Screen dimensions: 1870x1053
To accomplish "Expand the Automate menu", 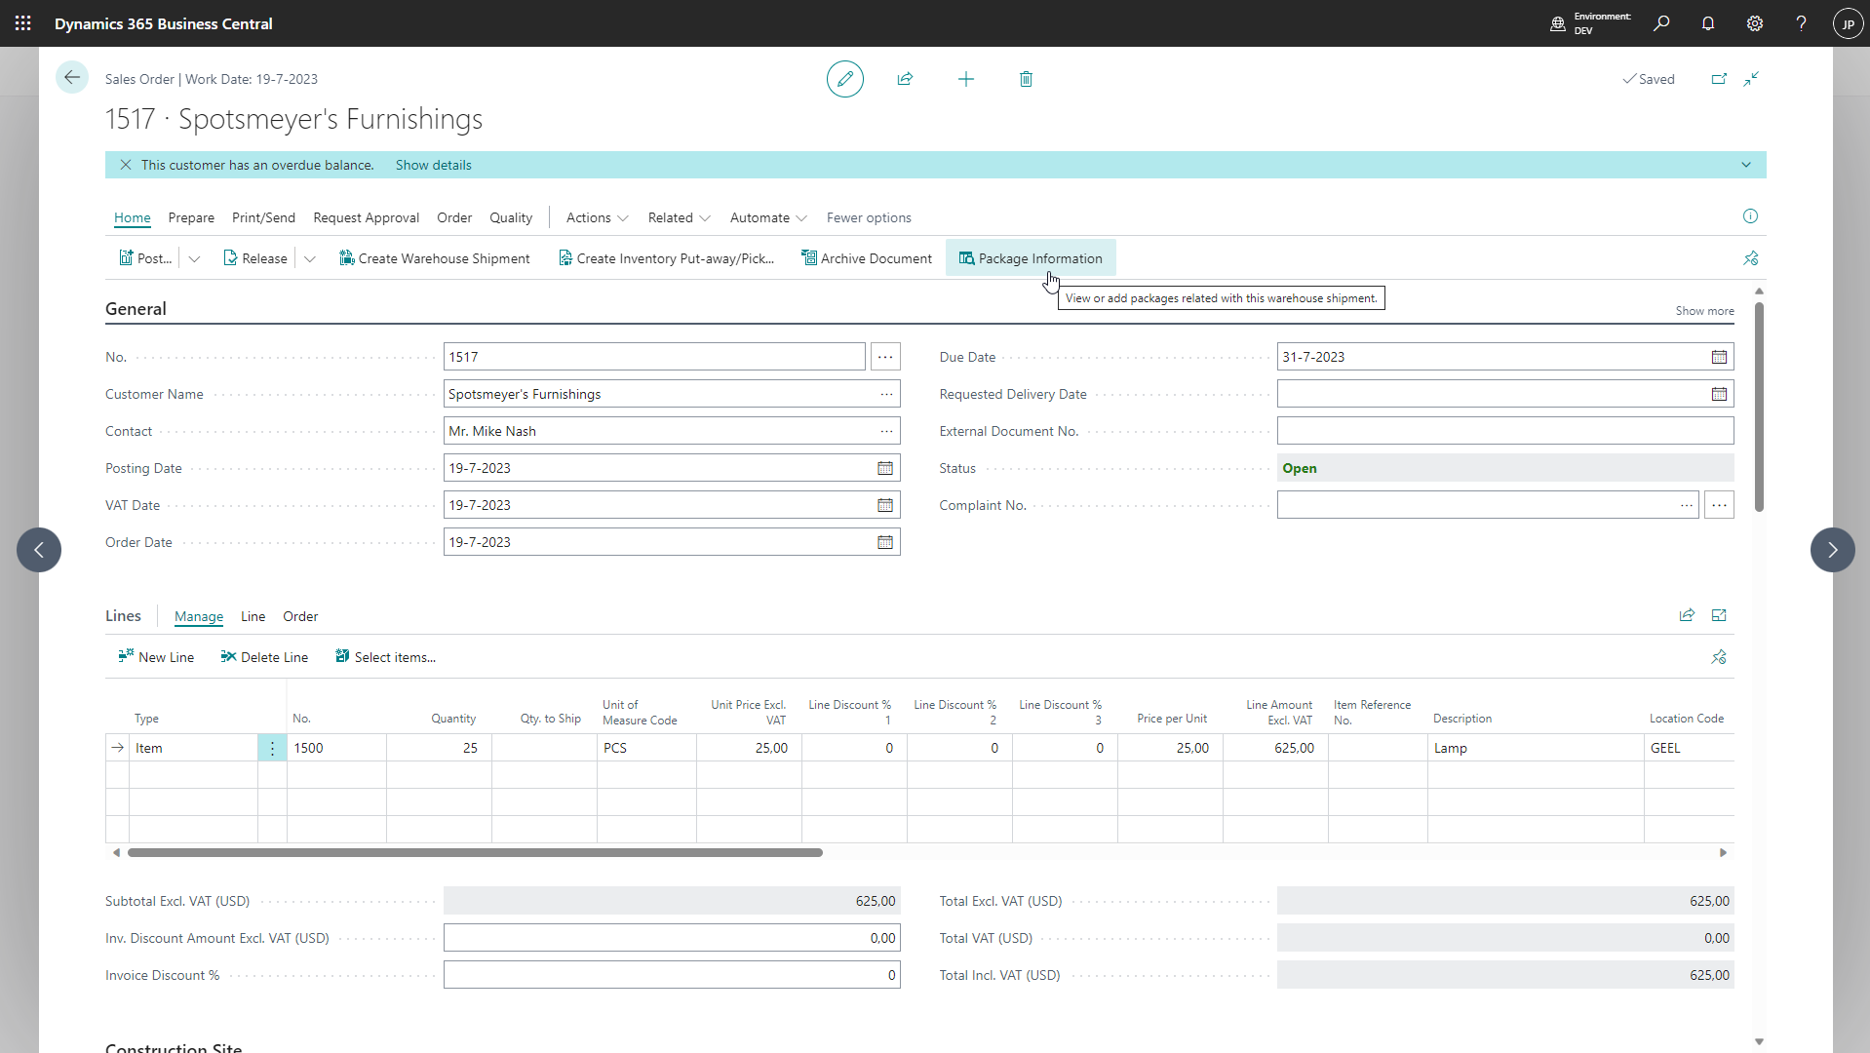I will click(x=768, y=217).
